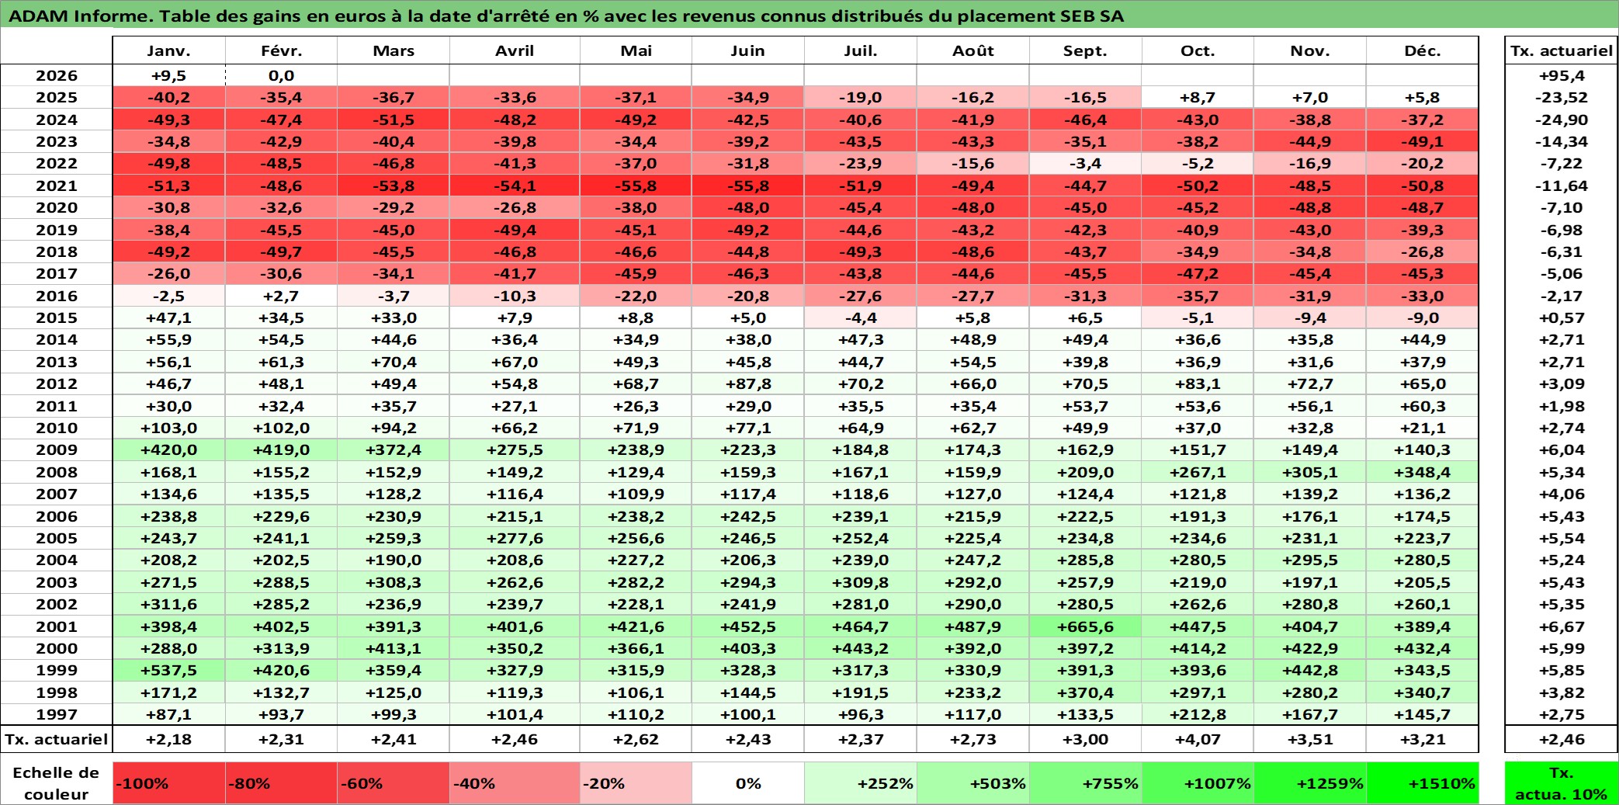Viewport: 1619px width, 805px height.
Task: Select the +103,0 cell in 2010 row
Action: coord(169,428)
